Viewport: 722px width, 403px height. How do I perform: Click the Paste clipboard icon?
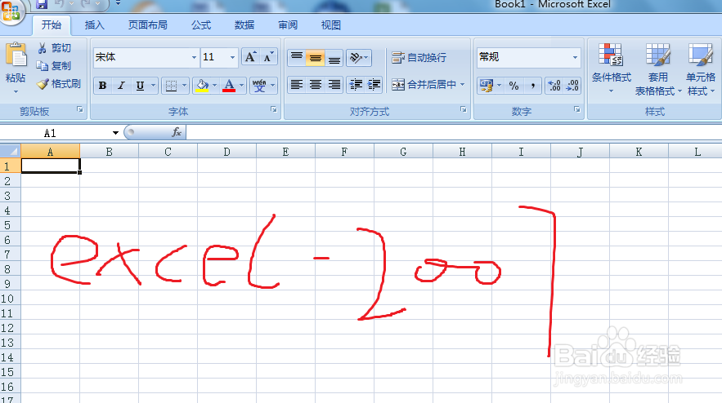(16, 55)
